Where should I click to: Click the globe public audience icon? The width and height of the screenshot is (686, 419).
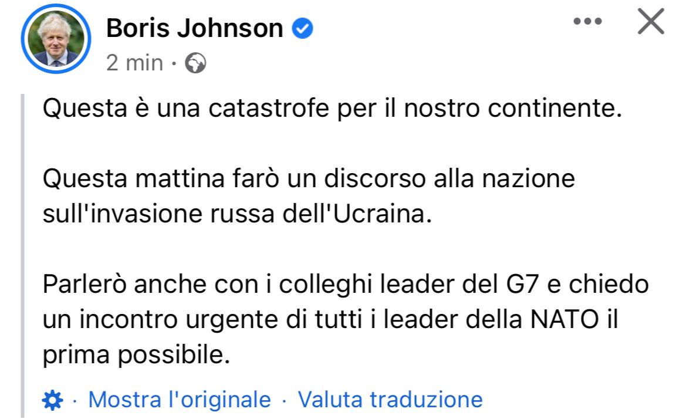coord(195,63)
